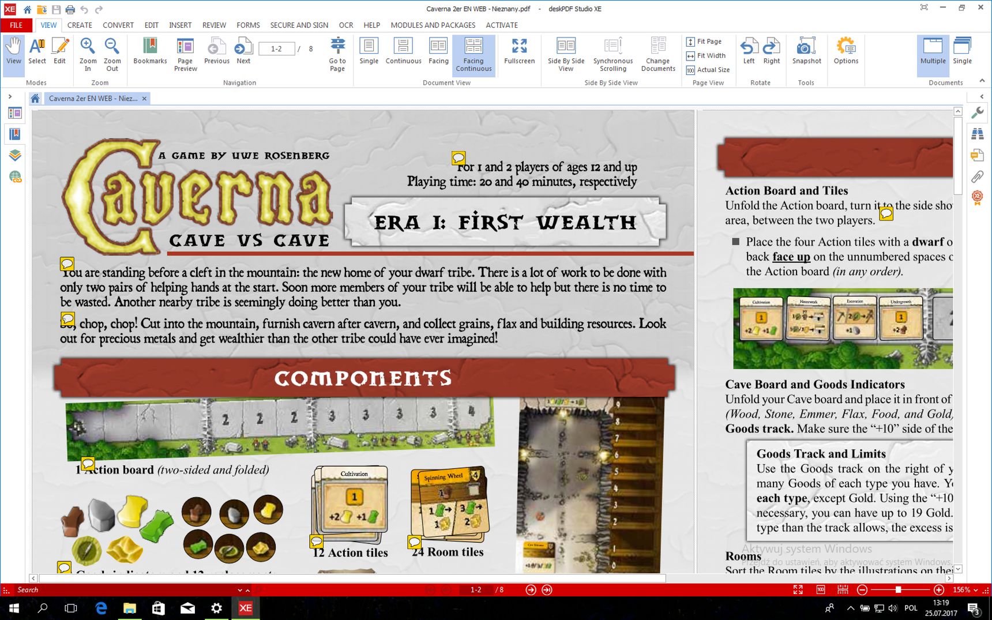
Task: Rotate page Left
Action: tap(749, 52)
